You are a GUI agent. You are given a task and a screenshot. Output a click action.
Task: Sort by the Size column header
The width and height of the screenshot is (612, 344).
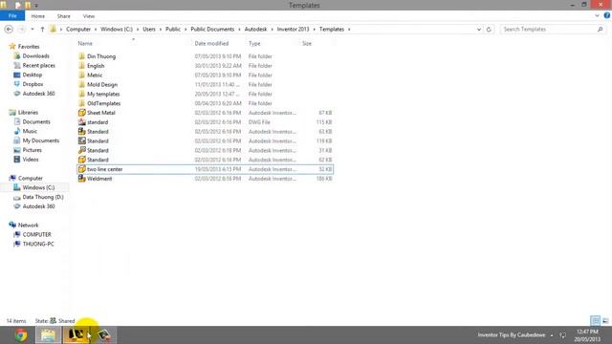tap(307, 43)
